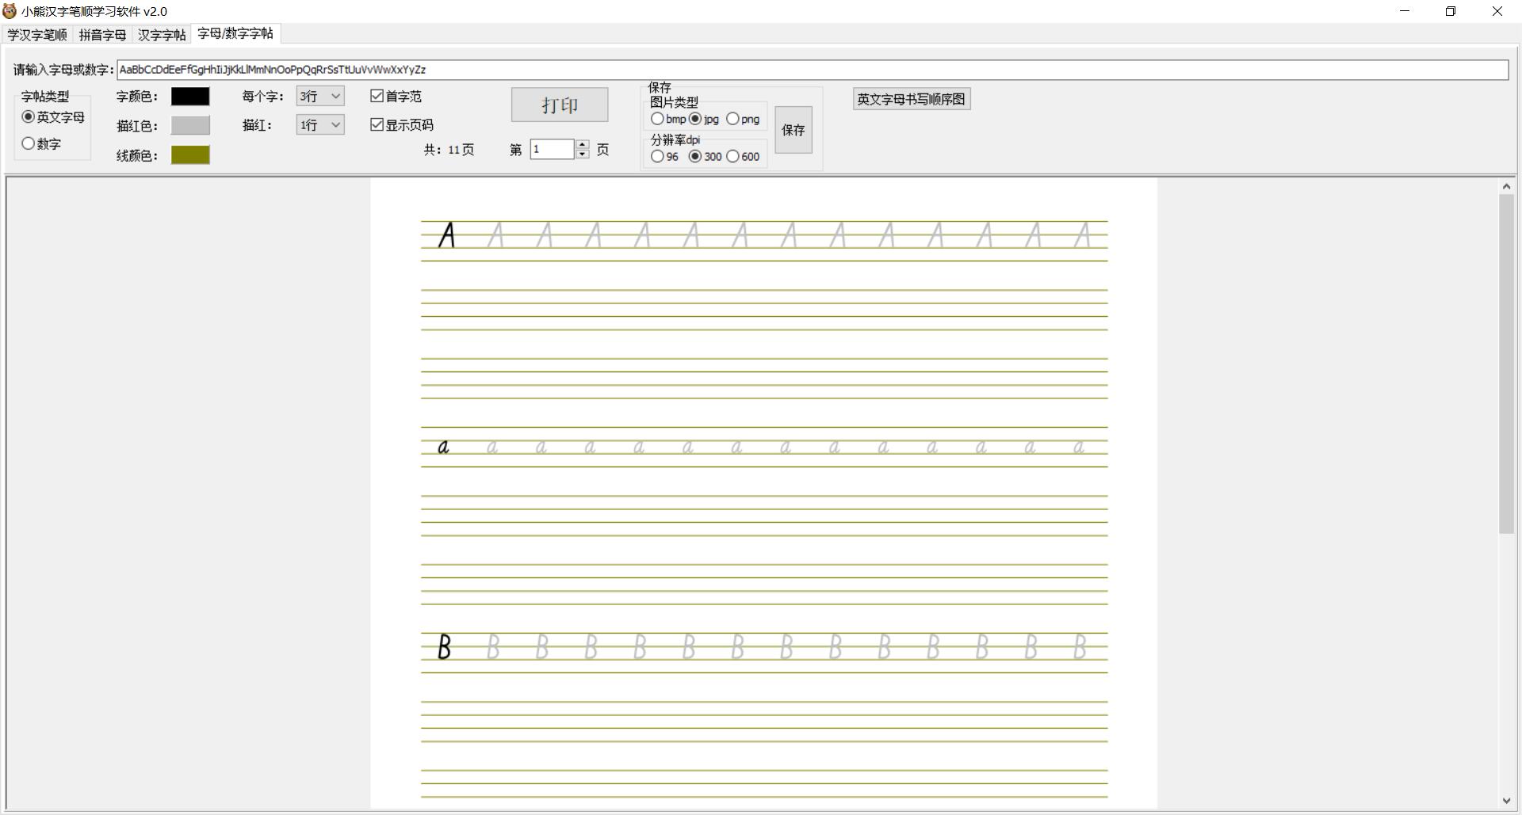1522x815 pixels.
Task: Click the olive 线颜色 color swatch
Action: [x=190, y=154]
